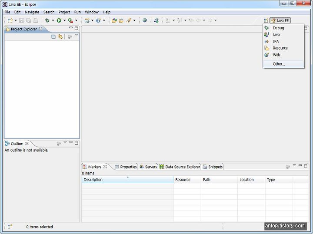Choose Resource in the perspective menu

click(x=283, y=48)
